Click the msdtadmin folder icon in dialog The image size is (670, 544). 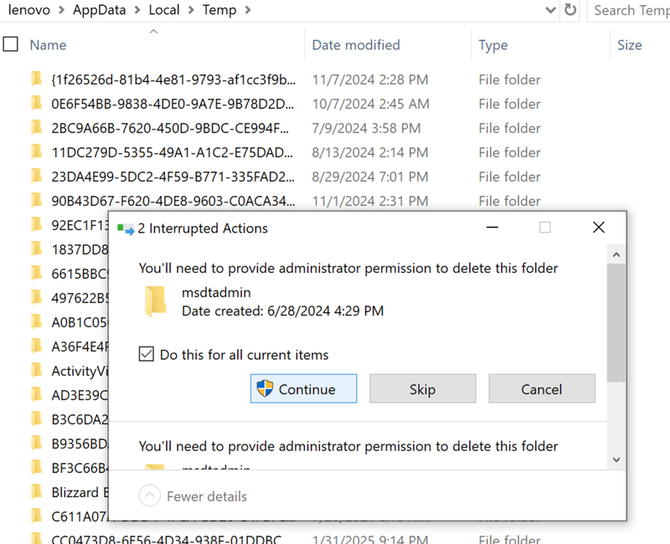(x=156, y=301)
